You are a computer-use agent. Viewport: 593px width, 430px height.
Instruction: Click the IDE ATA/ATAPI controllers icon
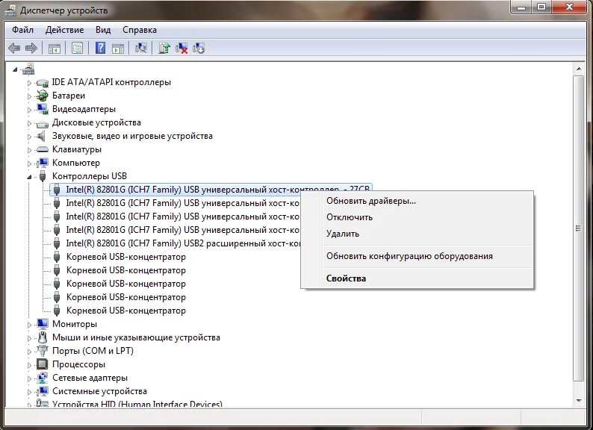click(43, 82)
